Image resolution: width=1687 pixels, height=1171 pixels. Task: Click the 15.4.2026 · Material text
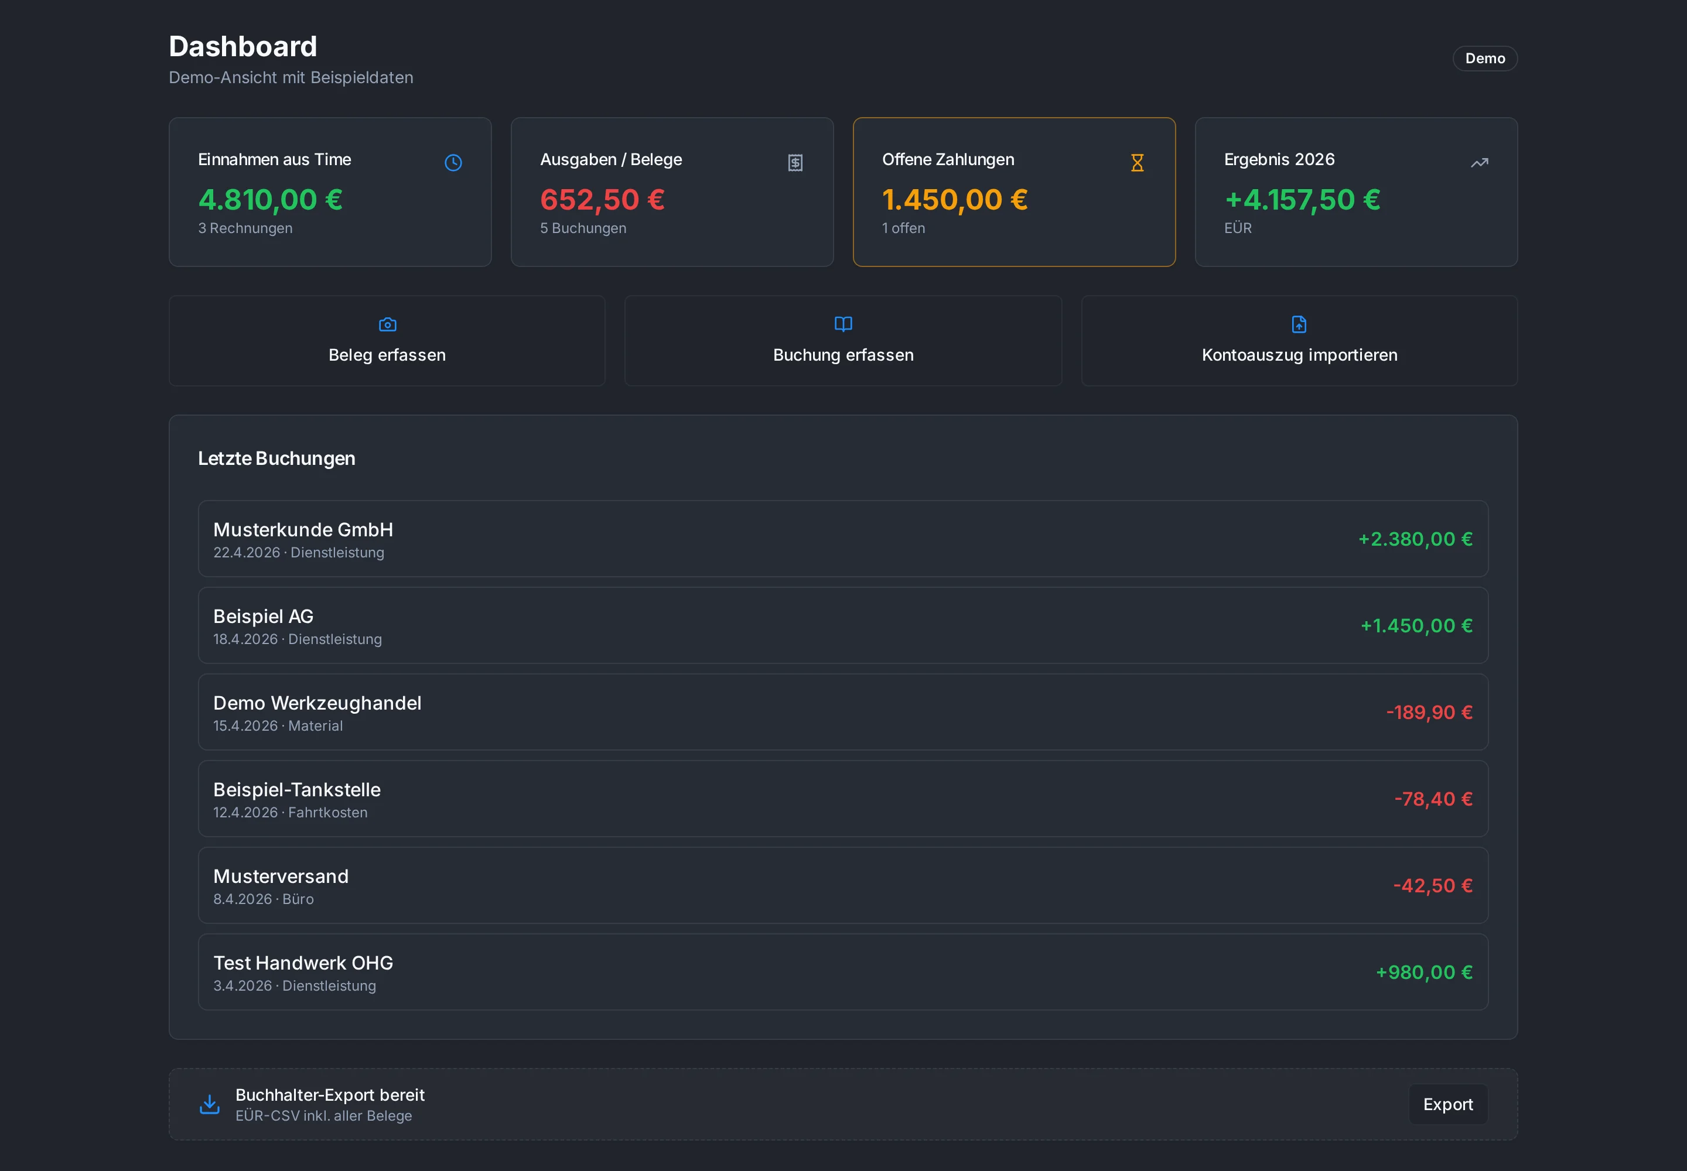pyautogui.click(x=278, y=725)
